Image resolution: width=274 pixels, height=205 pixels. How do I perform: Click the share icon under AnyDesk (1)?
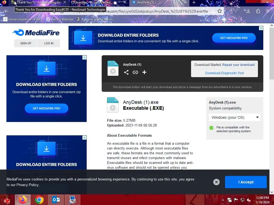pos(126,72)
